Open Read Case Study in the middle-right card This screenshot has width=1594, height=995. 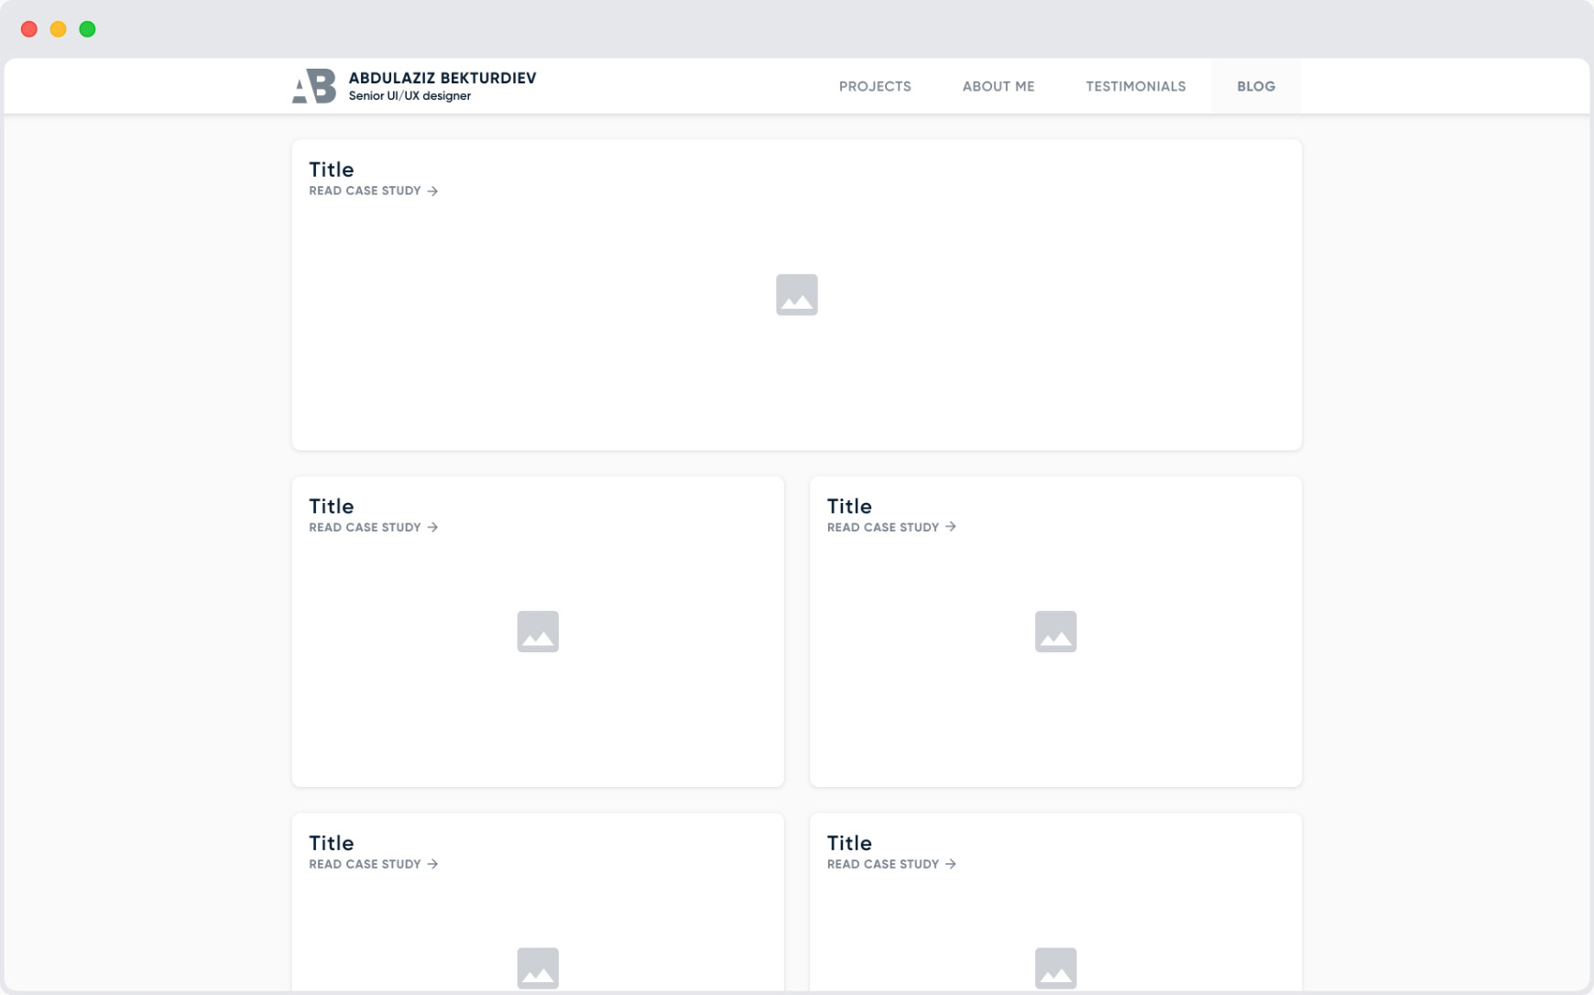[x=891, y=527]
